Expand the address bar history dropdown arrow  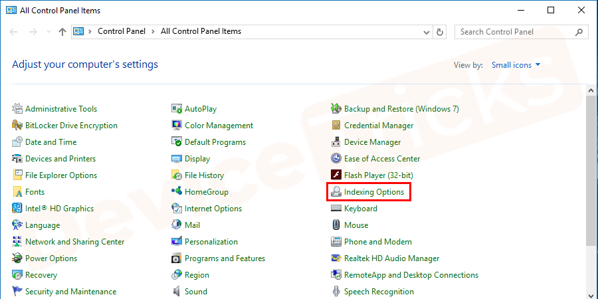[427, 32]
